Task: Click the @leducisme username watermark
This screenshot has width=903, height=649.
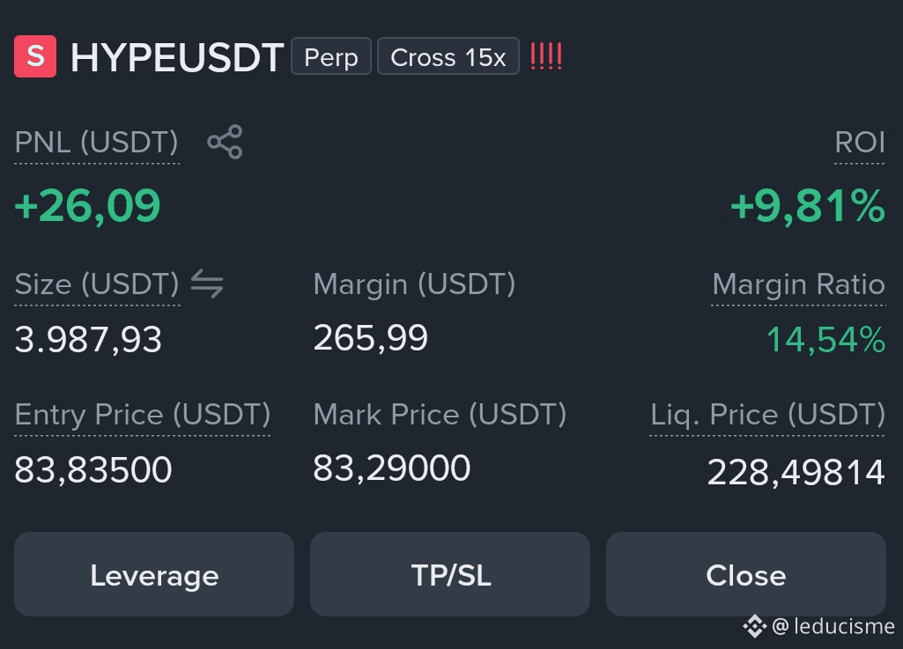Action: (x=833, y=626)
